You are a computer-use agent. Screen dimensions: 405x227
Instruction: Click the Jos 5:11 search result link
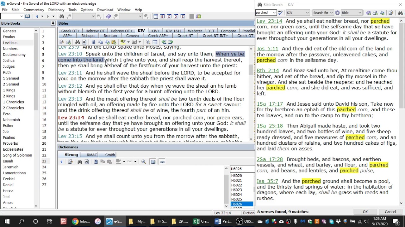pos(267,49)
